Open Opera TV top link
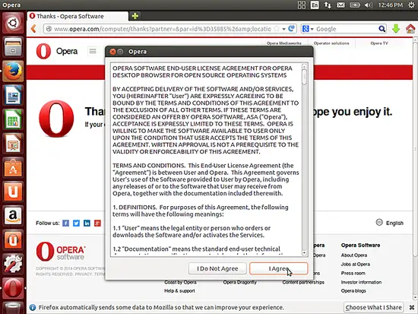Screen dimensions: 418x314 tap(379, 43)
